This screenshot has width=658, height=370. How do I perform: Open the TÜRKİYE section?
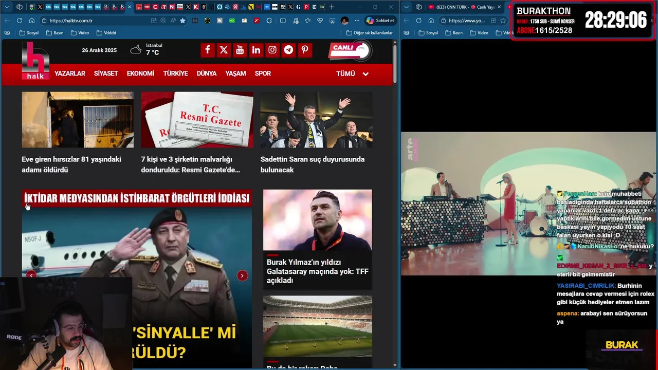coord(175,73)
